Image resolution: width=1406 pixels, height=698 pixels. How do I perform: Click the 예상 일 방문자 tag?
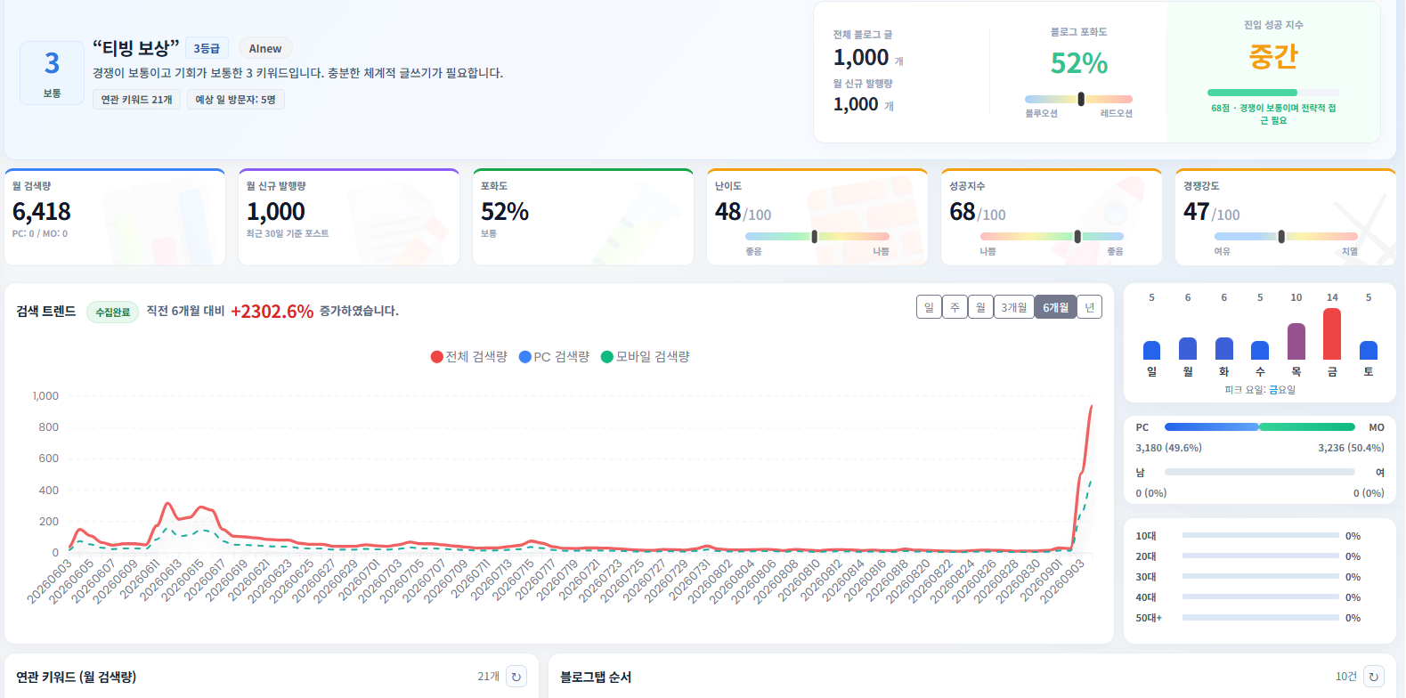[x=235, y=100]
